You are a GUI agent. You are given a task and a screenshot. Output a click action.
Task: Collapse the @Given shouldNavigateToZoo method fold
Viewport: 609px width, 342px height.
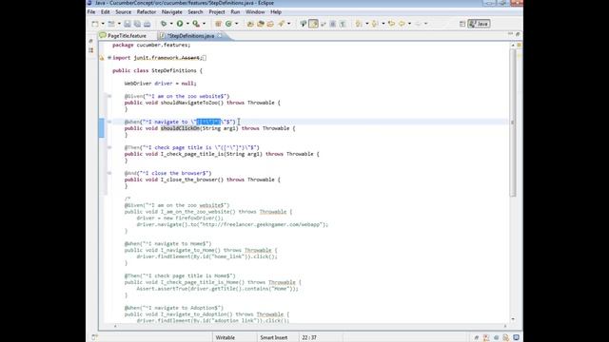coord(109,96)
